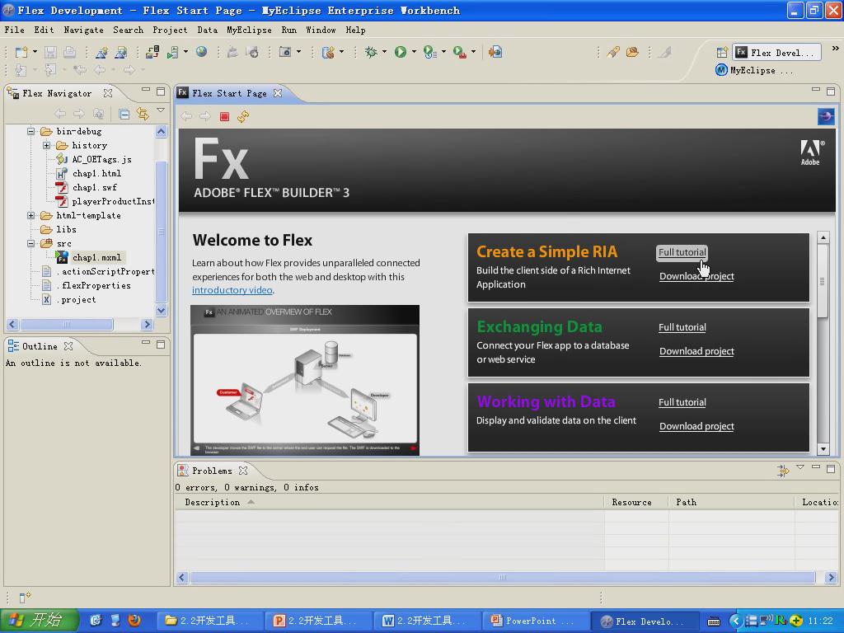
Task: Switch to the Flex Development perspective button
Action: pos(776,52)
